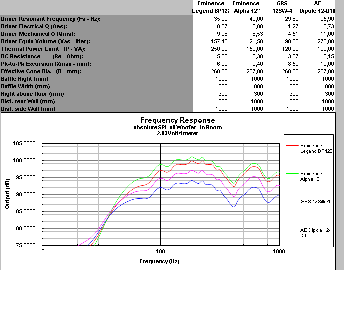Select the 'Dist. rear Wall (mm)' label
Viewport: 344px width, 334px height.
[28, 101]
